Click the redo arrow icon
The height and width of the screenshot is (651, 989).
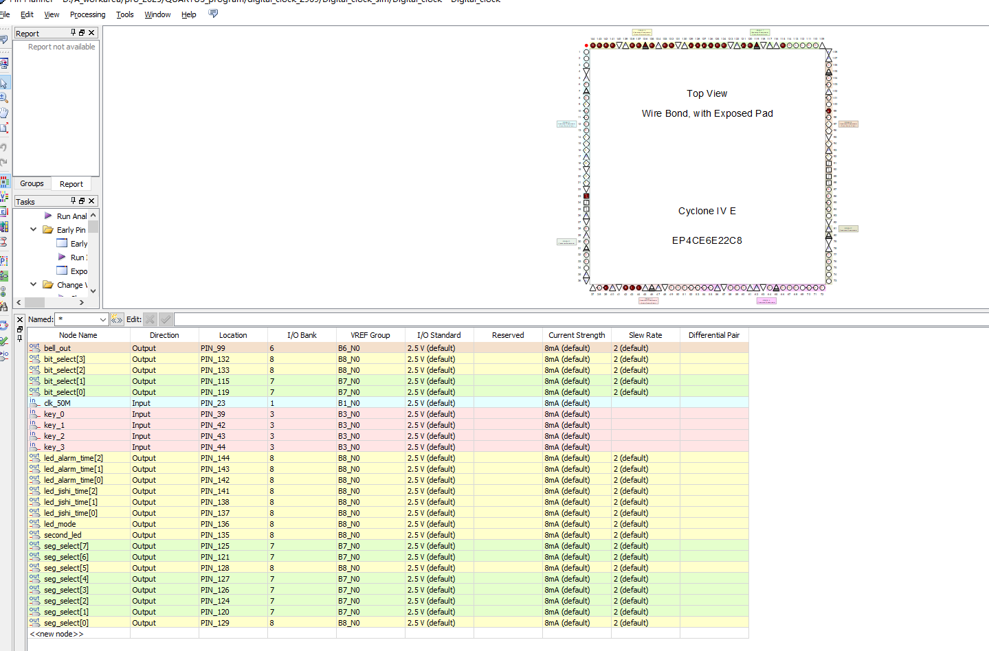[x=4, y=163]
